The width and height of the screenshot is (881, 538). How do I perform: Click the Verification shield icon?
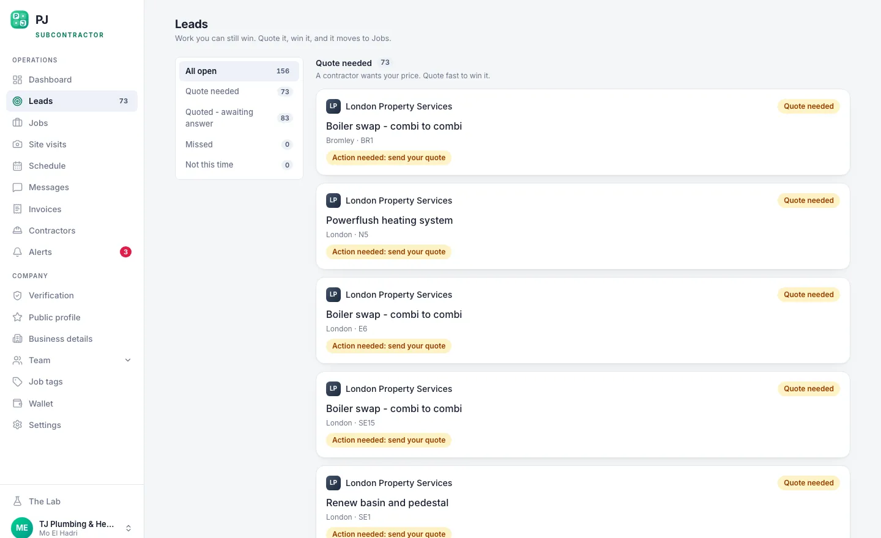(17, 295)
